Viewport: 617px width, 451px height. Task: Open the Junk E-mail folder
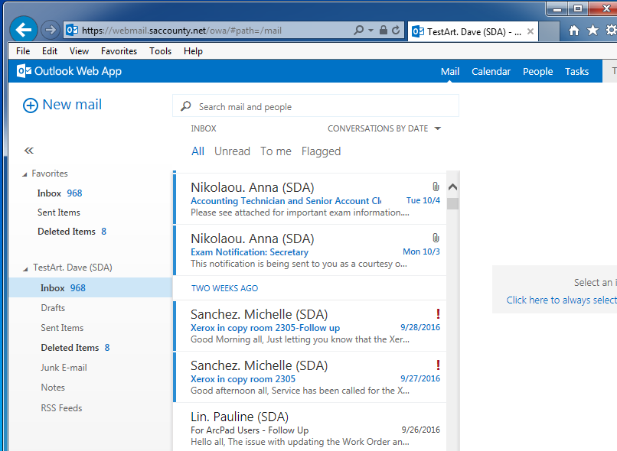[x=64, y=368]
